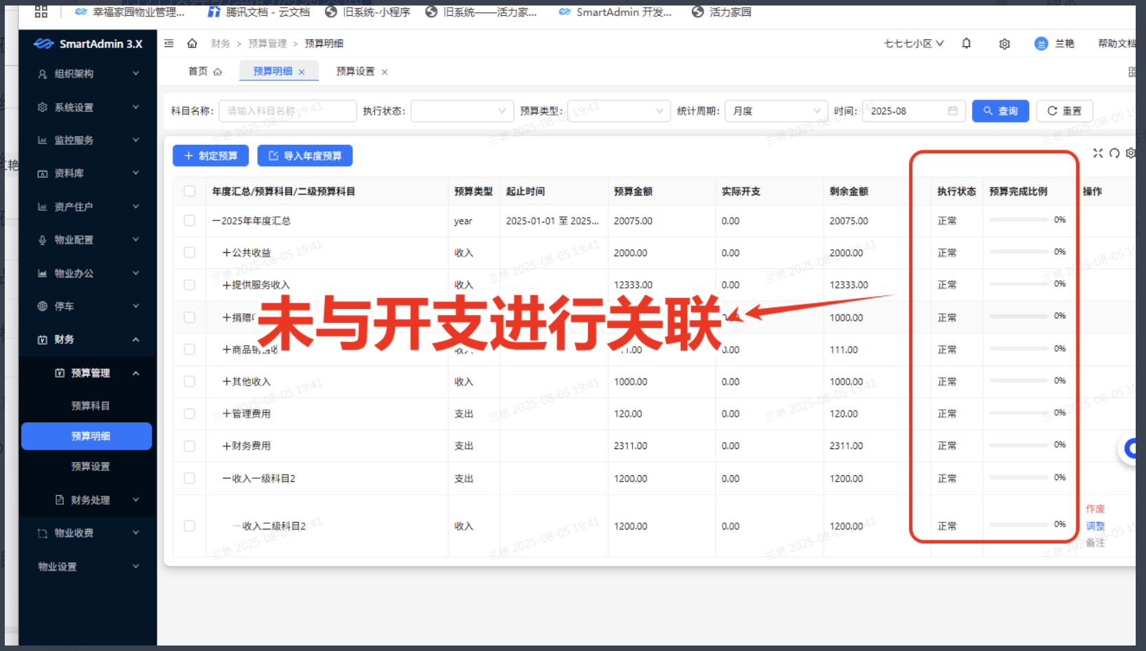Screen dimensions: 1146x651
Task: Click the 科目名称 input field
Action: 287,111
